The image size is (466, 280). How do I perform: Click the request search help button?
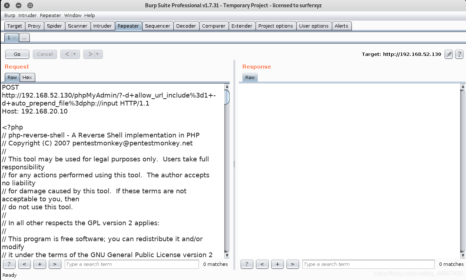click(x=9, y=264)
